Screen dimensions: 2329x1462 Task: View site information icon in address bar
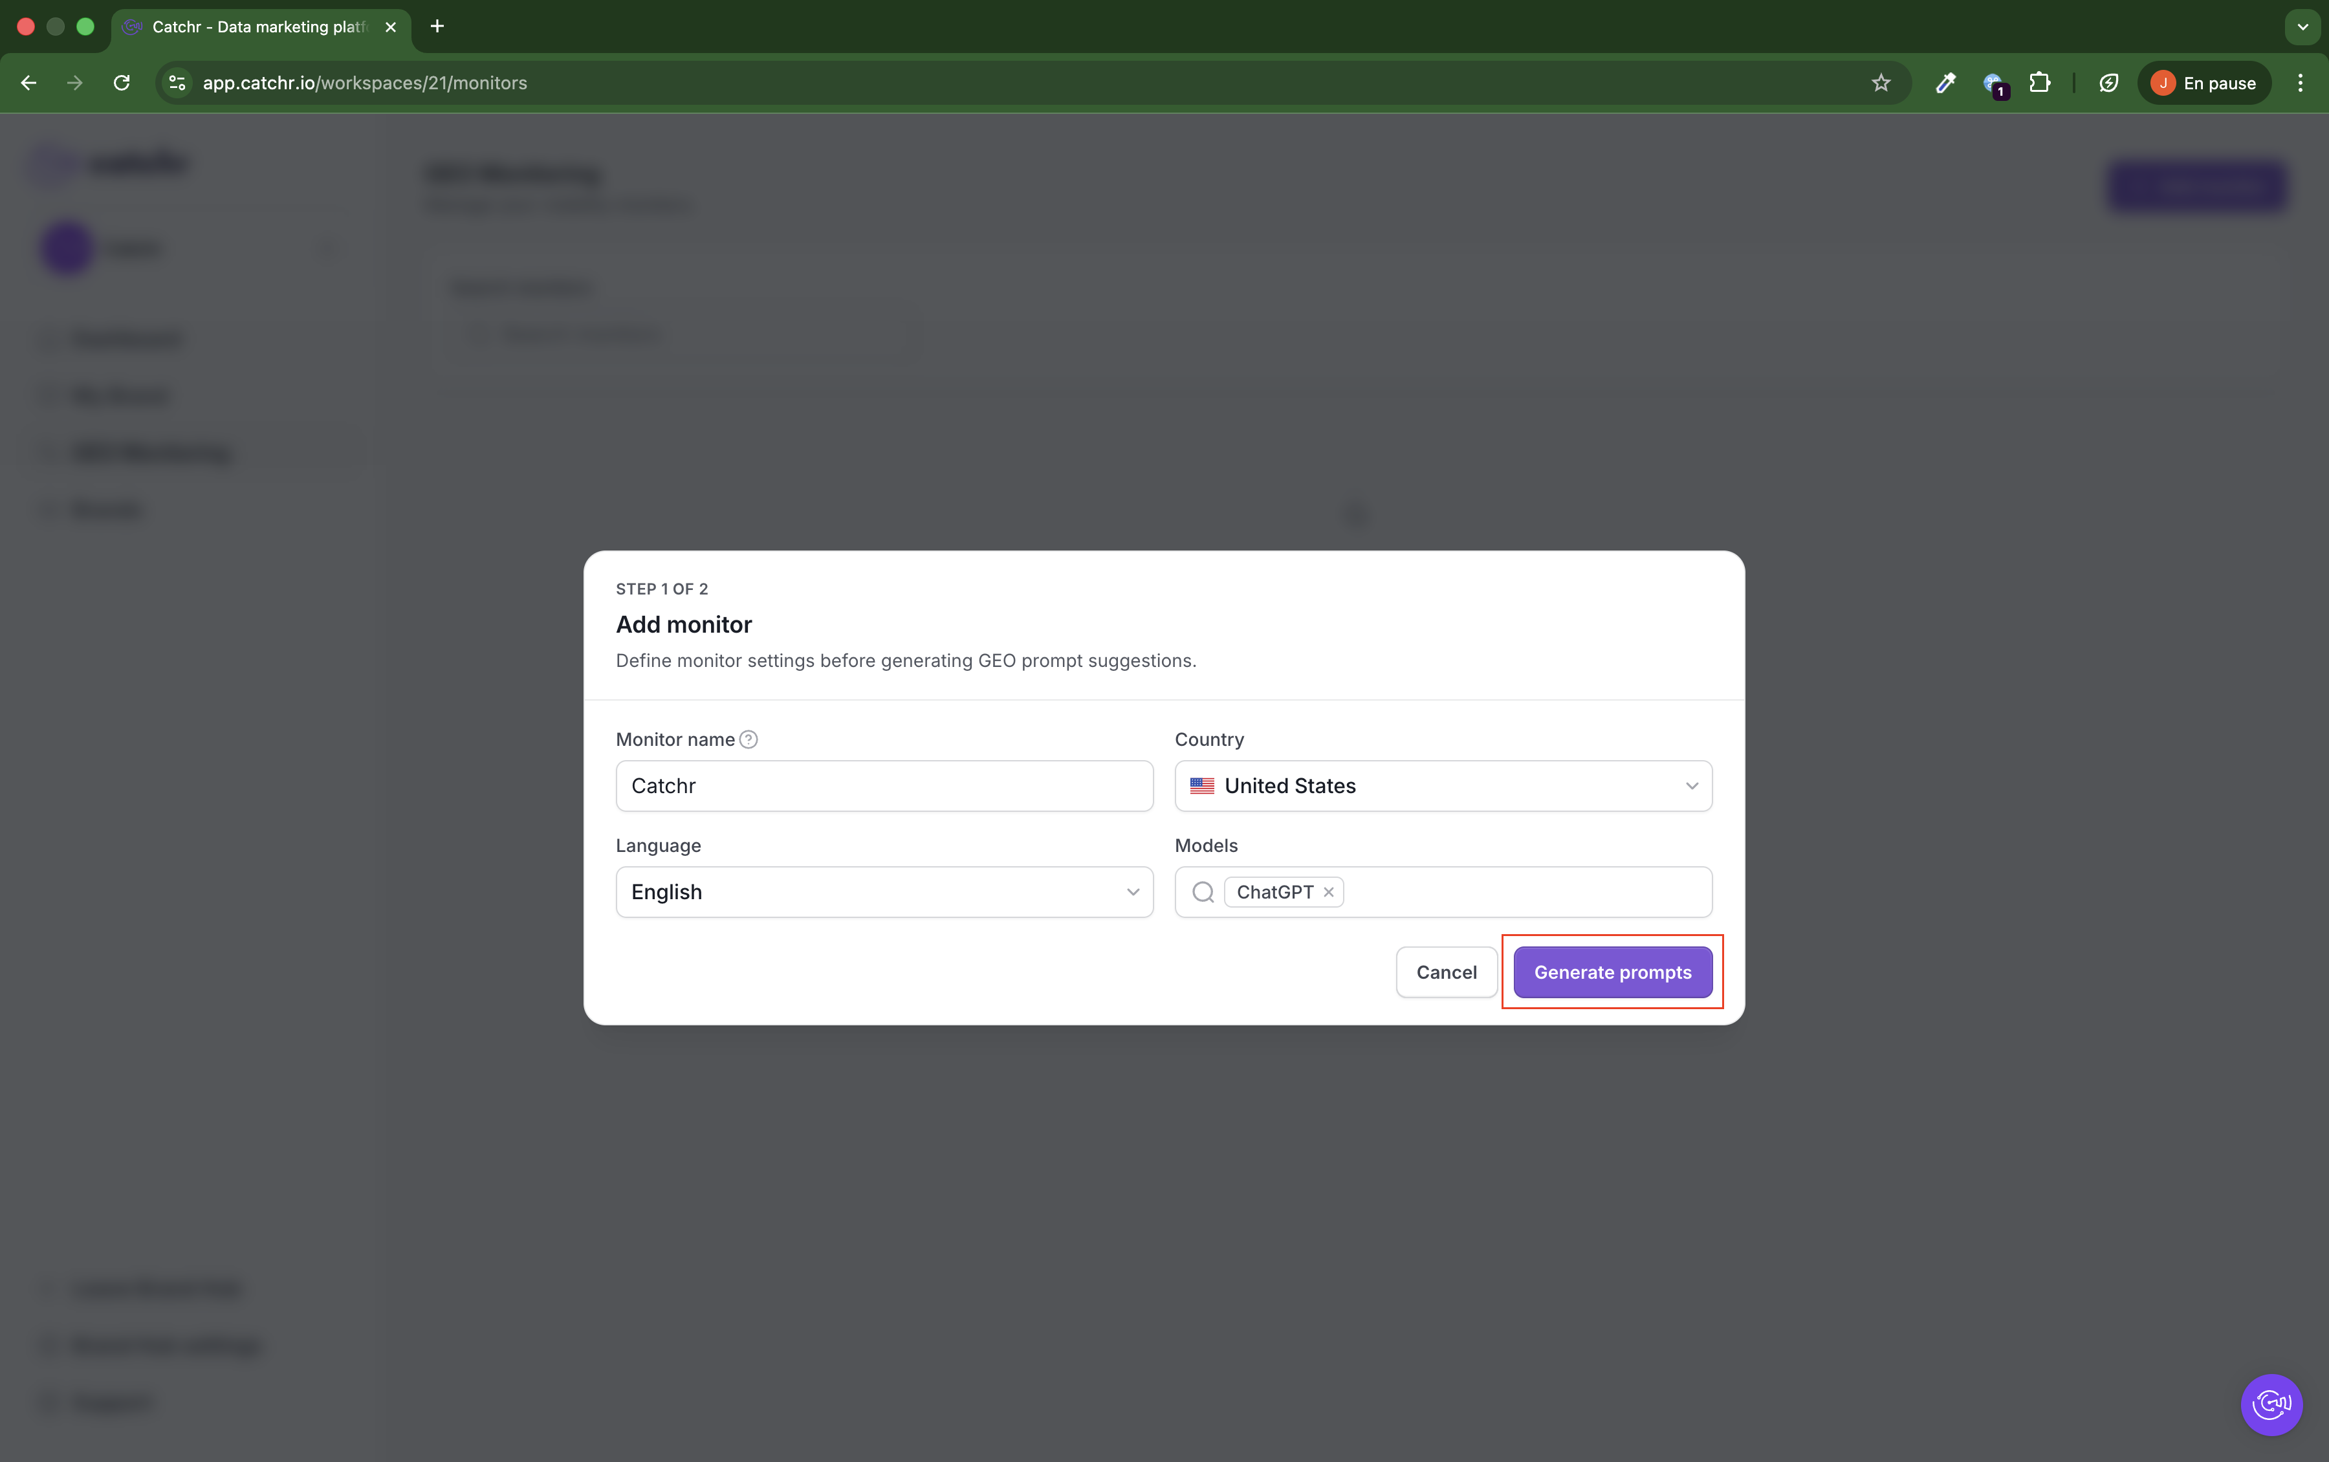[177, 83]
